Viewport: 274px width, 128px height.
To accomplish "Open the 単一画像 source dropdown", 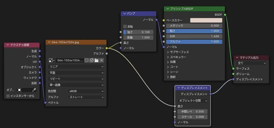I will click(x=76, y=85).
